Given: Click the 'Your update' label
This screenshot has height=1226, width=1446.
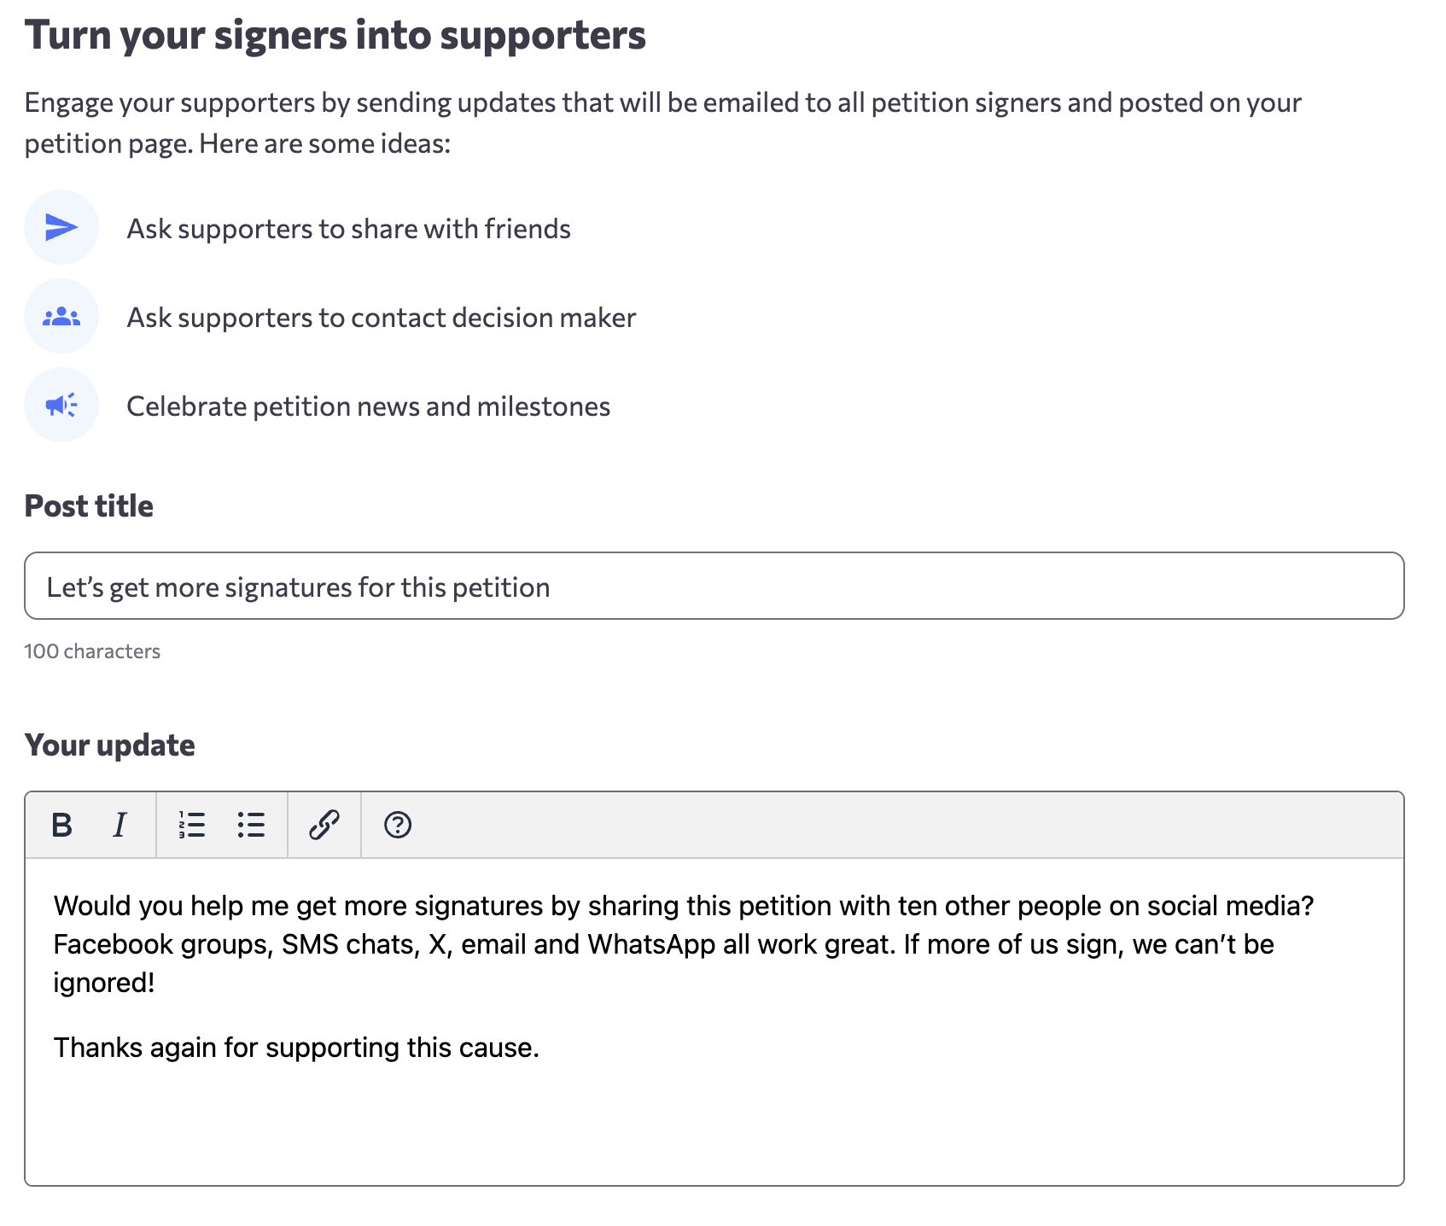Looking at the screenshot, I should pyautogui.click(x=109, y=745).
